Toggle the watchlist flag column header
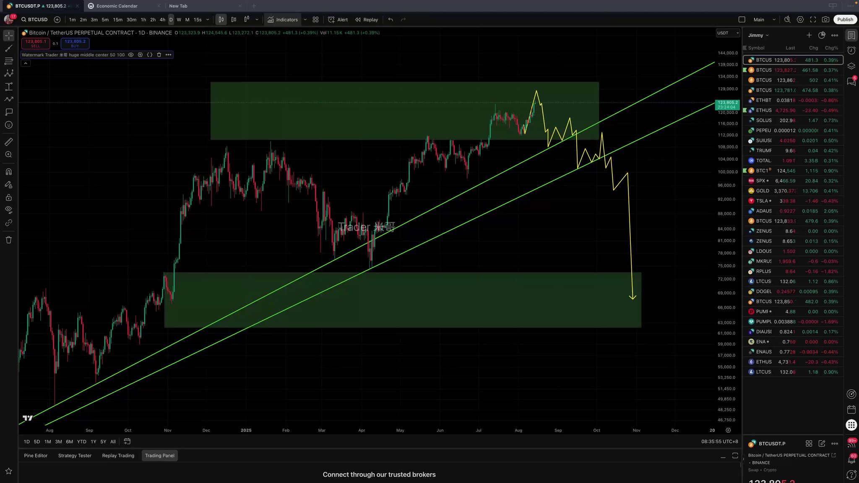Image resolution: width=859 pixels, height=483 pixels. point(745,48)
